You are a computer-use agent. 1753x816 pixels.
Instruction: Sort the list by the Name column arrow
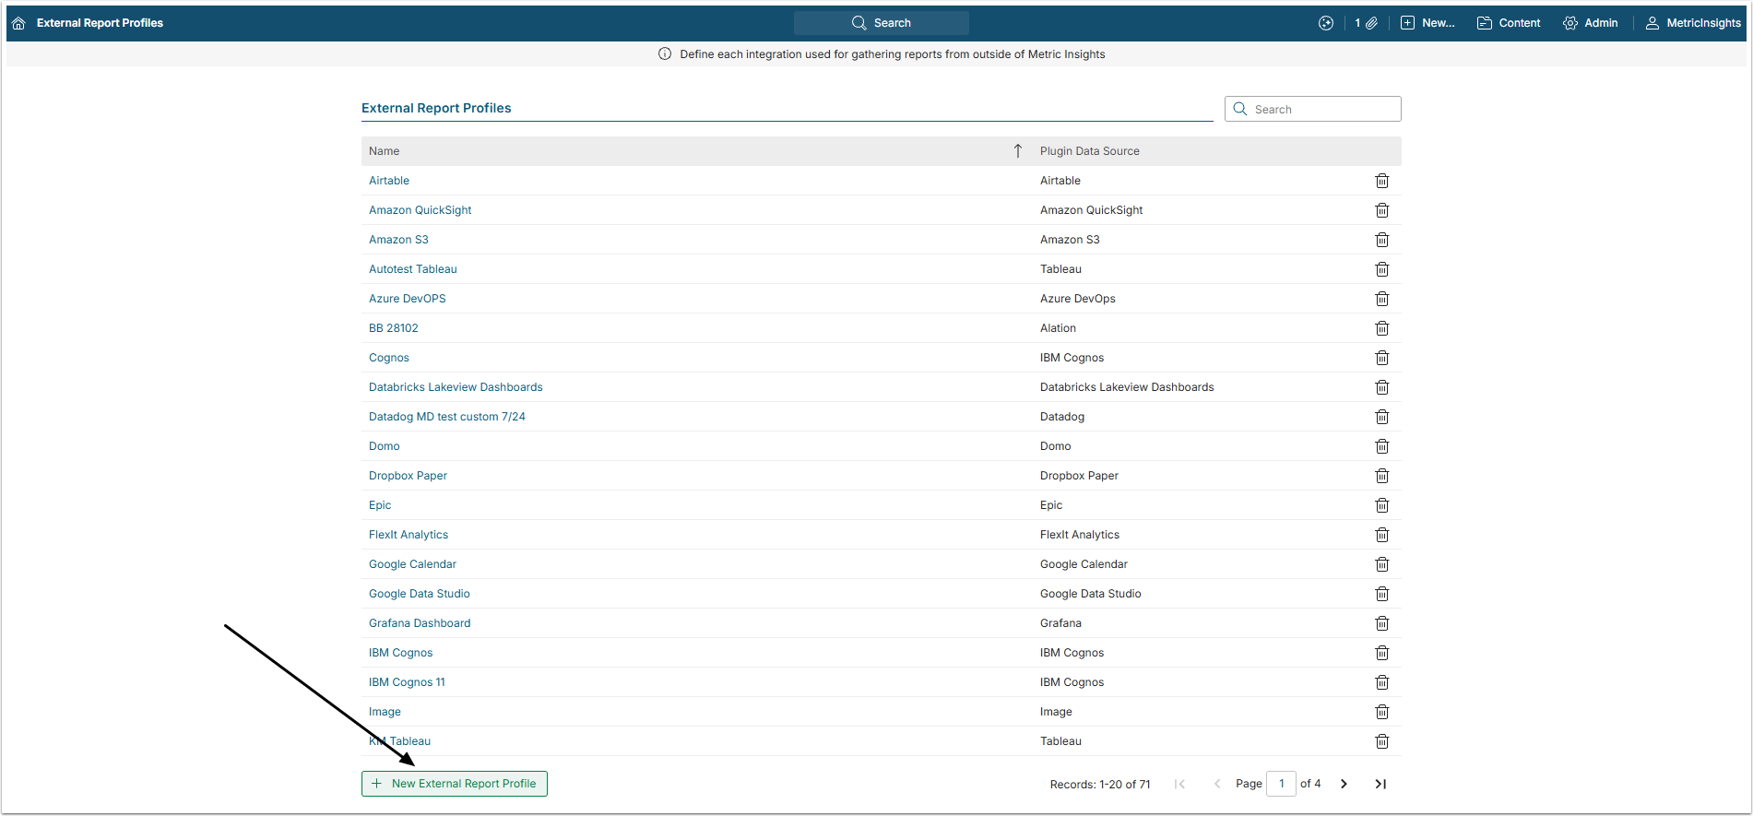(1018, 151)
